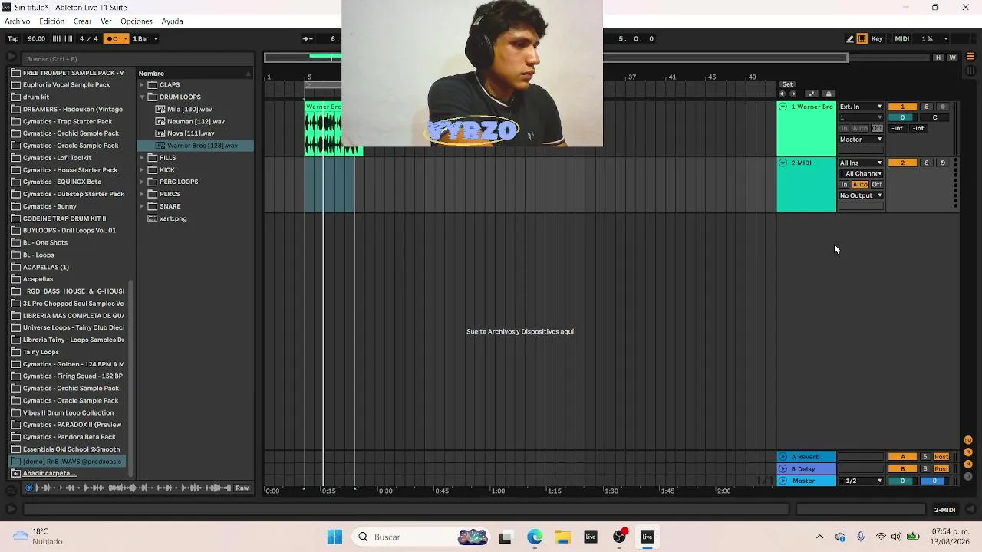This screenshot has width=982, height=552.
Task: Solo the 2 MIDI track
Action: tap(926, 163)
